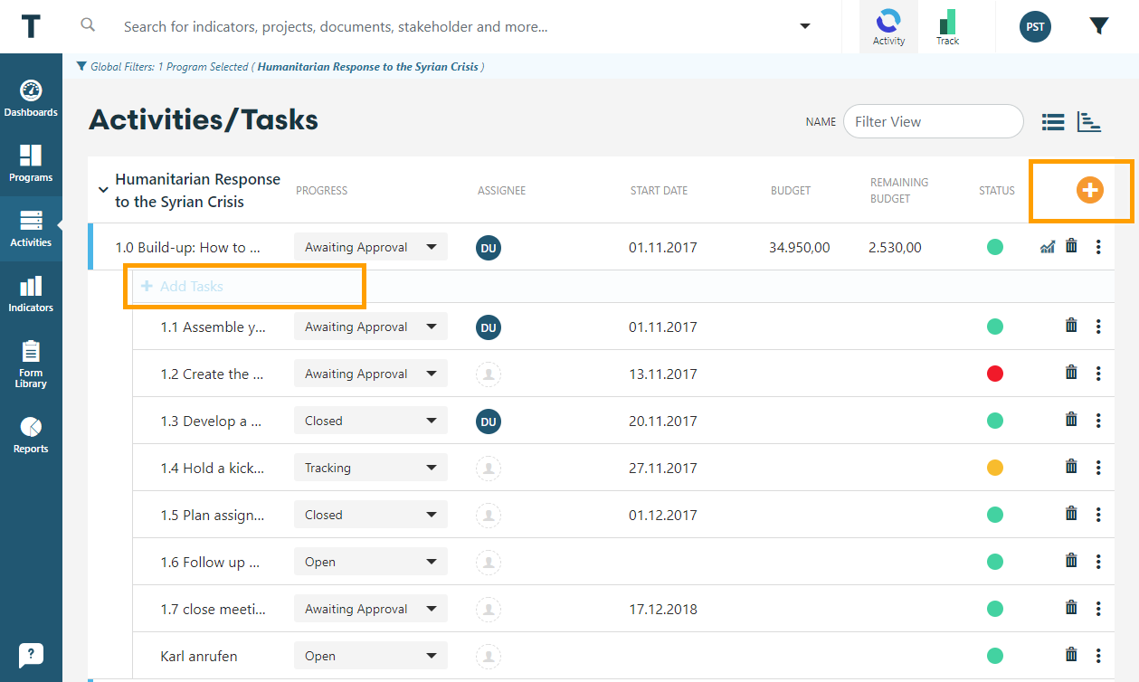Image resolution: width=1139 pixels, height=682 pixels.
Task: Click red status dot for task 1.2
Action: [x=995, y=374]
